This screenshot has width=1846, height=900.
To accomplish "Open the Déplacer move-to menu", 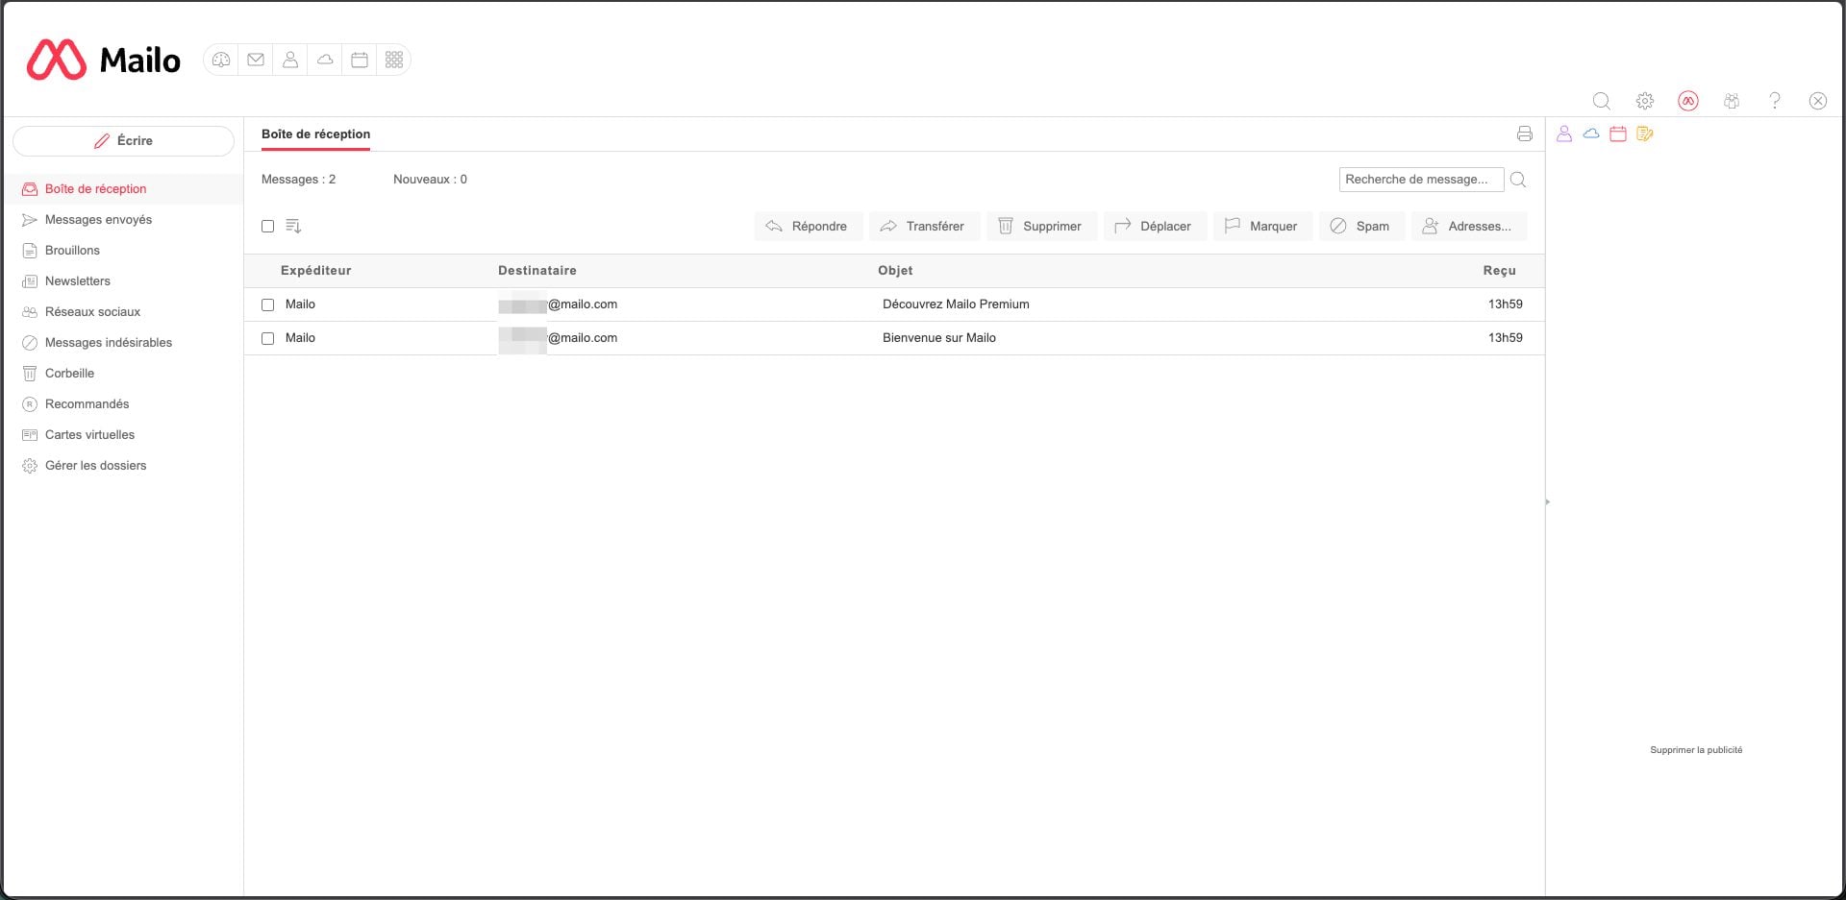I will coord(1154,227).
